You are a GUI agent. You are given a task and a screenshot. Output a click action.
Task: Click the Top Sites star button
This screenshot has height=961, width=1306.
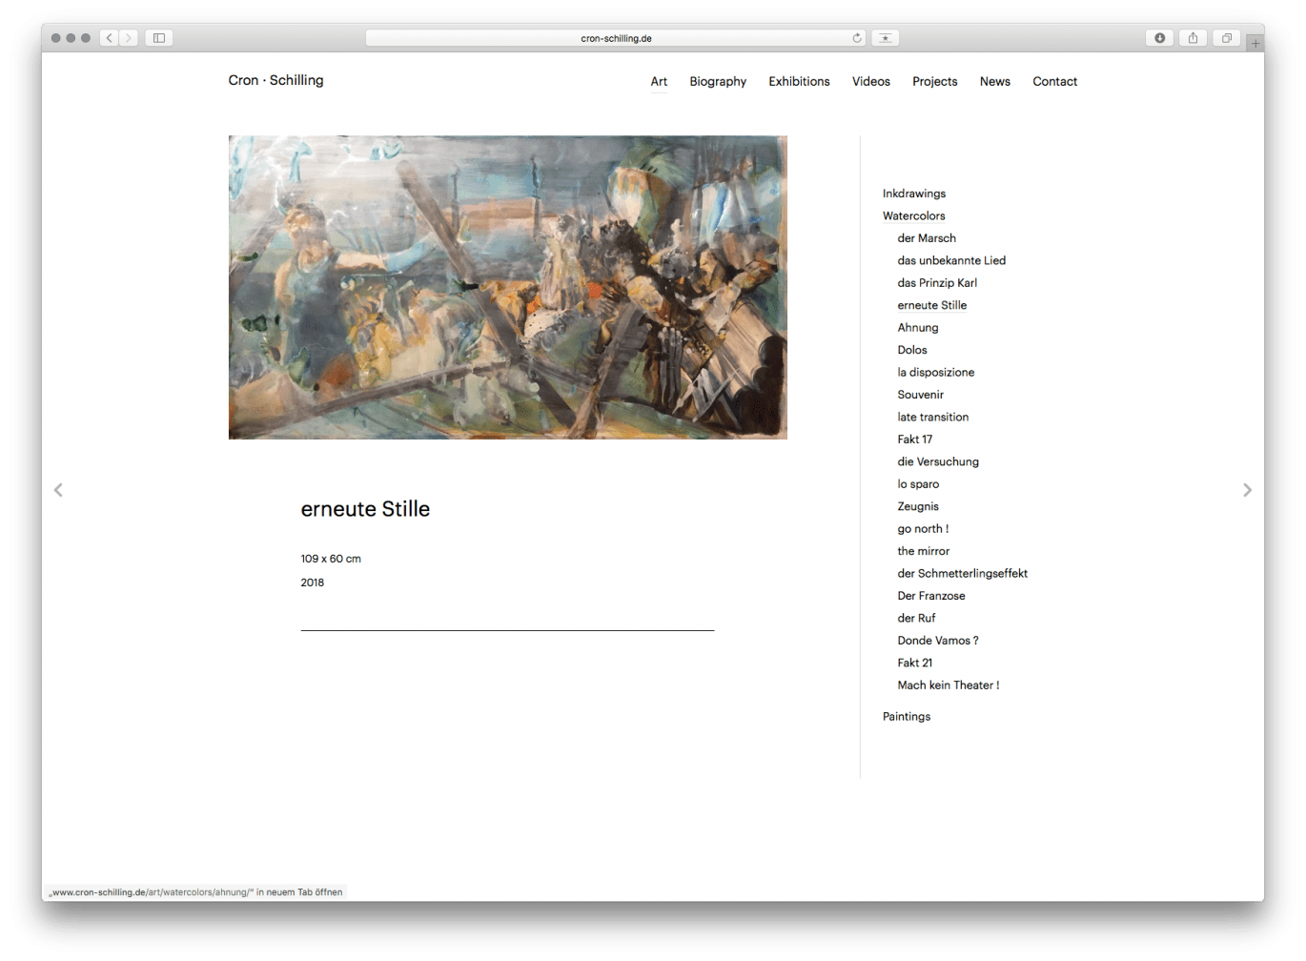[886, 38]
